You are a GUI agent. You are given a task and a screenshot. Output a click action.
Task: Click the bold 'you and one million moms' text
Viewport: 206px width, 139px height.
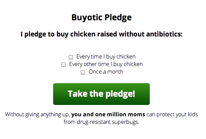point(108,114)
